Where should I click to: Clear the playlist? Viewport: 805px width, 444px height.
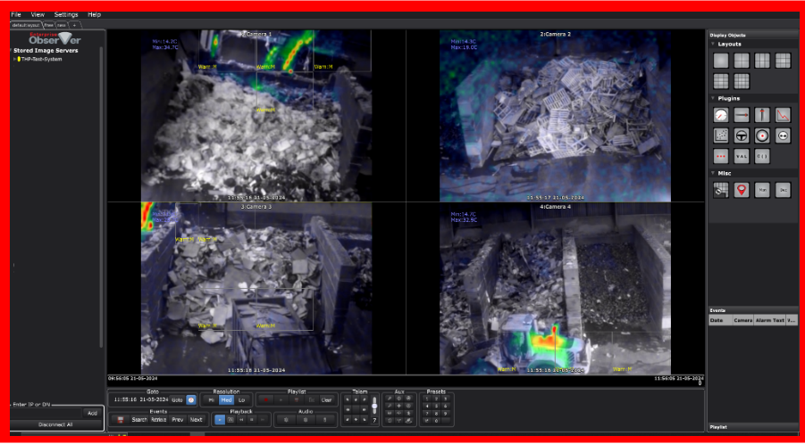pyautogui.click(x=326, y=399)
